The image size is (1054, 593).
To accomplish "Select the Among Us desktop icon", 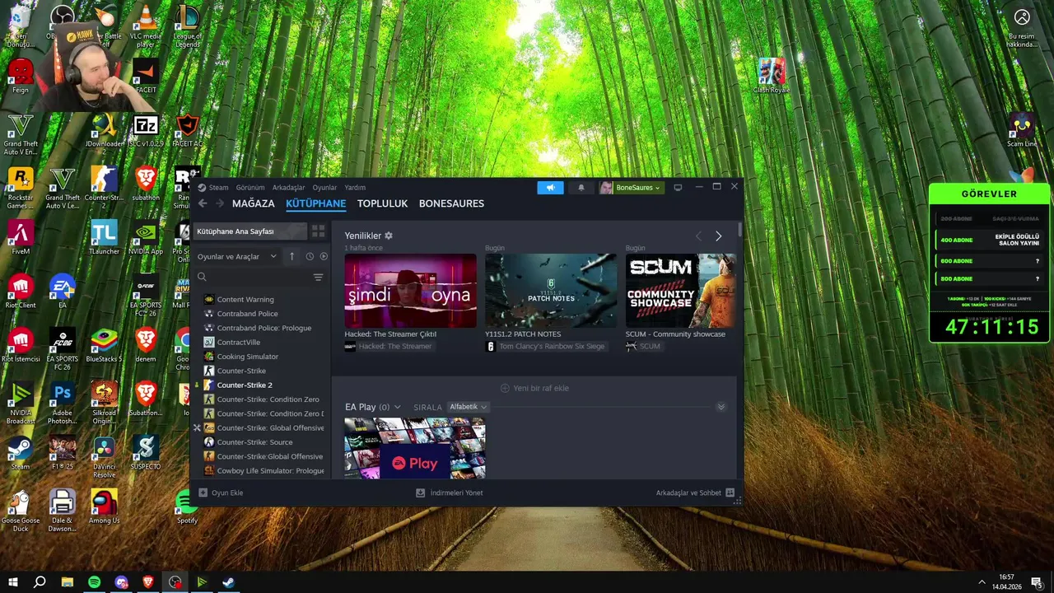I will [x=104, y=507].
